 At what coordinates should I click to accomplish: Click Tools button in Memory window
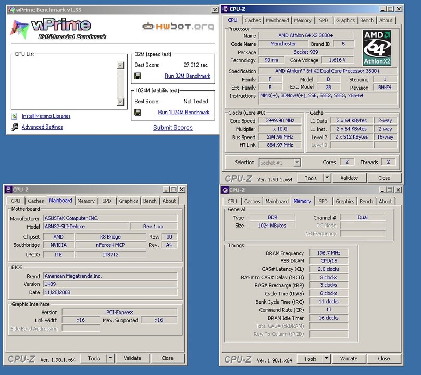point(310,359)
